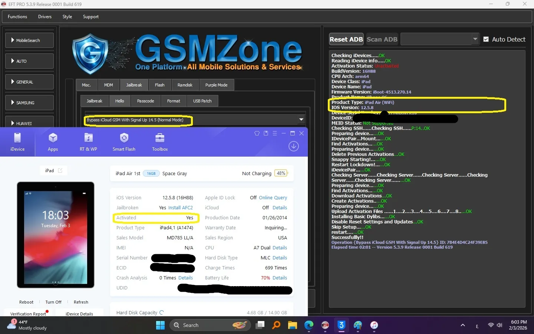Click the download manager arrow icon

pyautogui.click(x=294, y=146)
